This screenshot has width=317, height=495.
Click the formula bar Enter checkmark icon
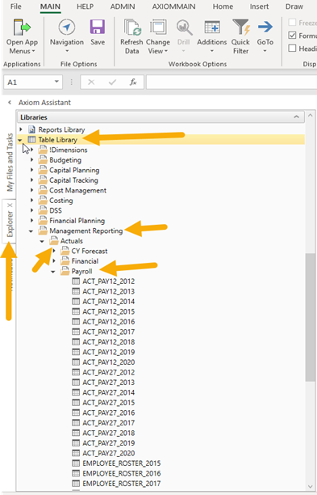112,82
